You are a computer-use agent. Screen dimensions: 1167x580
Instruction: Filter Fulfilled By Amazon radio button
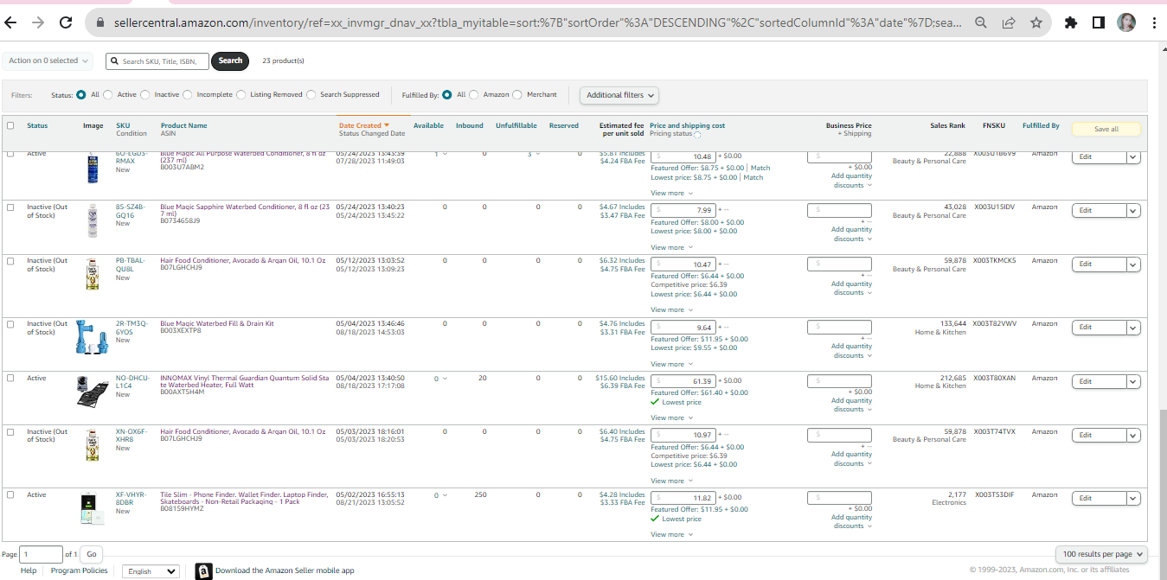474,94
